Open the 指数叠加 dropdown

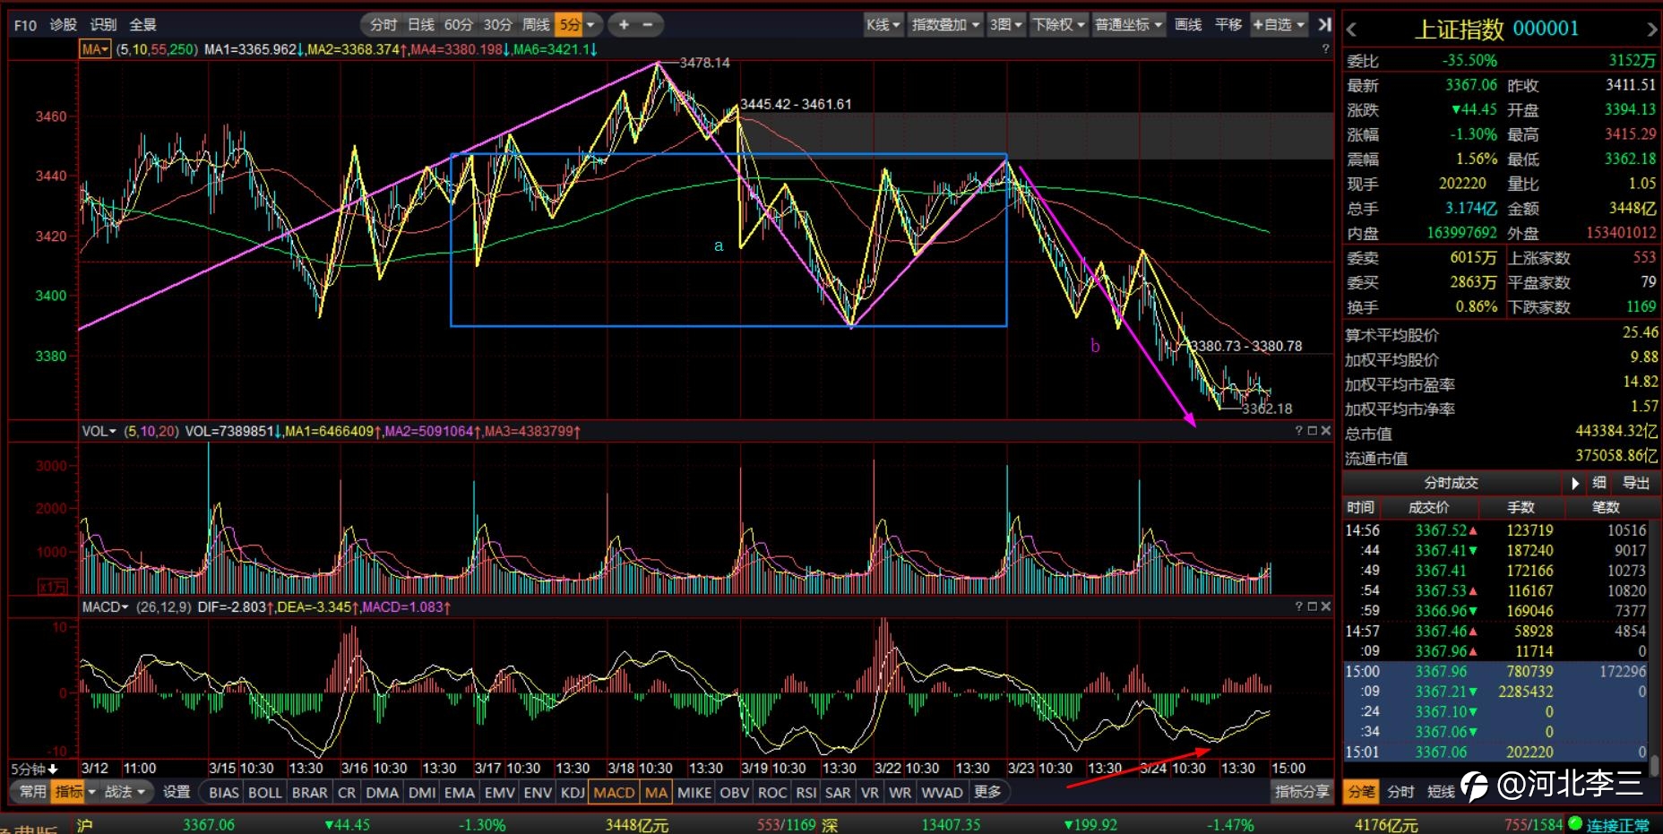click(x=945, y=25)
